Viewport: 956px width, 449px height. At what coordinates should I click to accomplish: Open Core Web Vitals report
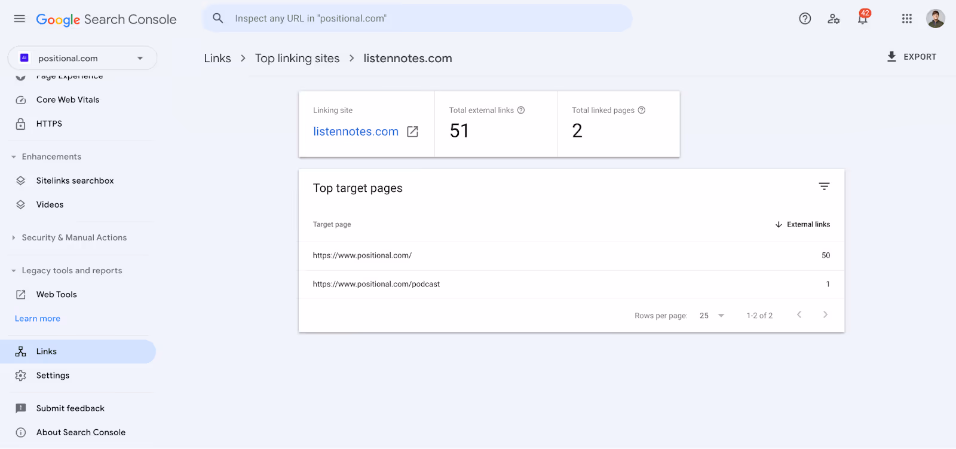(x=68, y=100)
